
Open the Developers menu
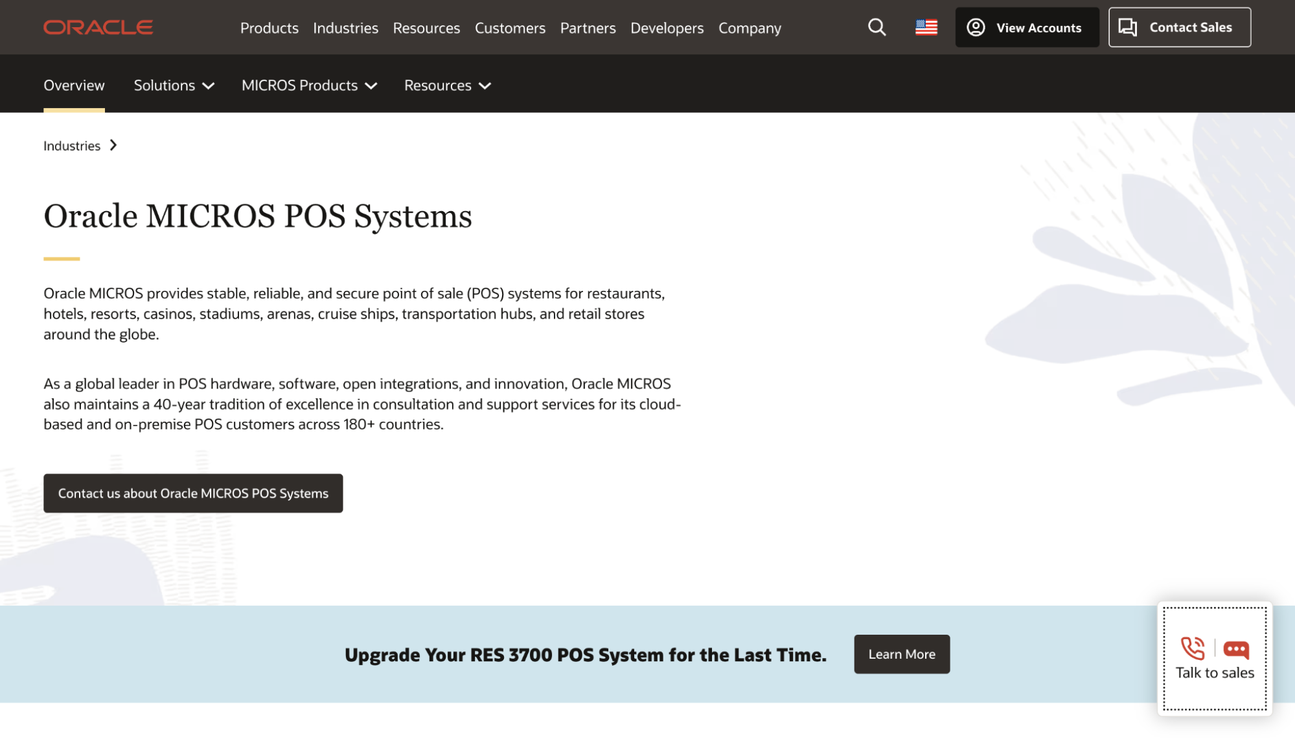(x=667, y=28)
